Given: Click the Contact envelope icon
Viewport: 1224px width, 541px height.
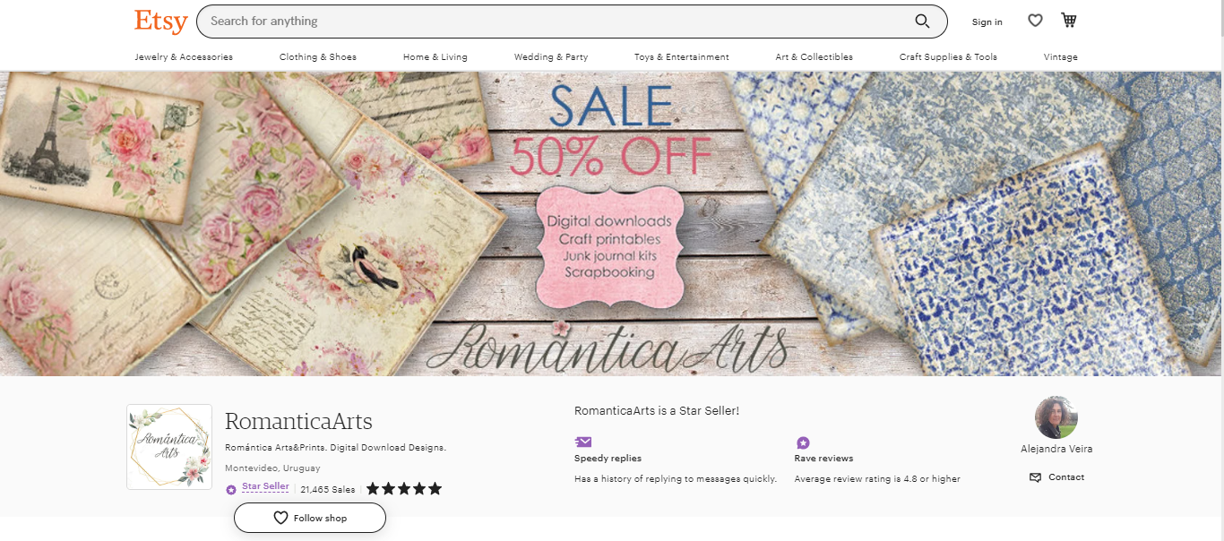Looking at the screenshot, I should 1036,477.
